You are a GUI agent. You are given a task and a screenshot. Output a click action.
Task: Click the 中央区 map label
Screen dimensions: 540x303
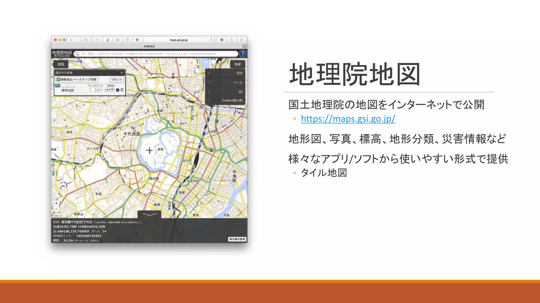click(234, 176)
